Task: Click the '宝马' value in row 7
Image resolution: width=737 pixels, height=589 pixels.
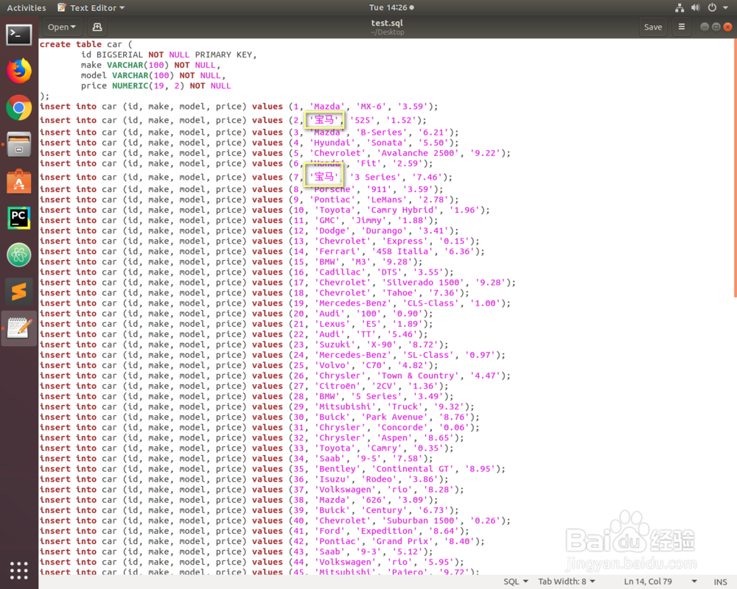Action: [324, 177]
